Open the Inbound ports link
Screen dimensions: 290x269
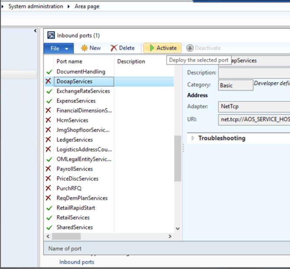point(77,262)
